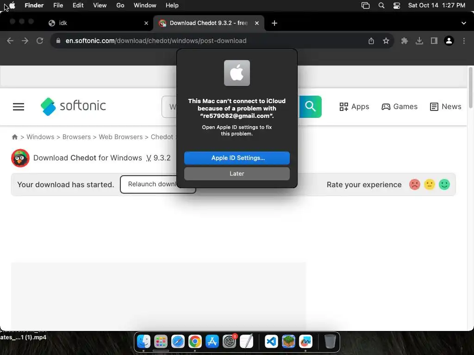
Task: Open TextEdit from the Dock
Action: [247, 342]
